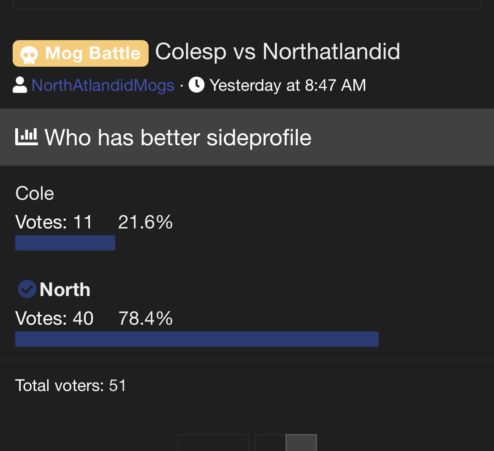The image size is (494, 451).
Task: Click the highlighted gray box at bottom
Action: click(301, 443)
